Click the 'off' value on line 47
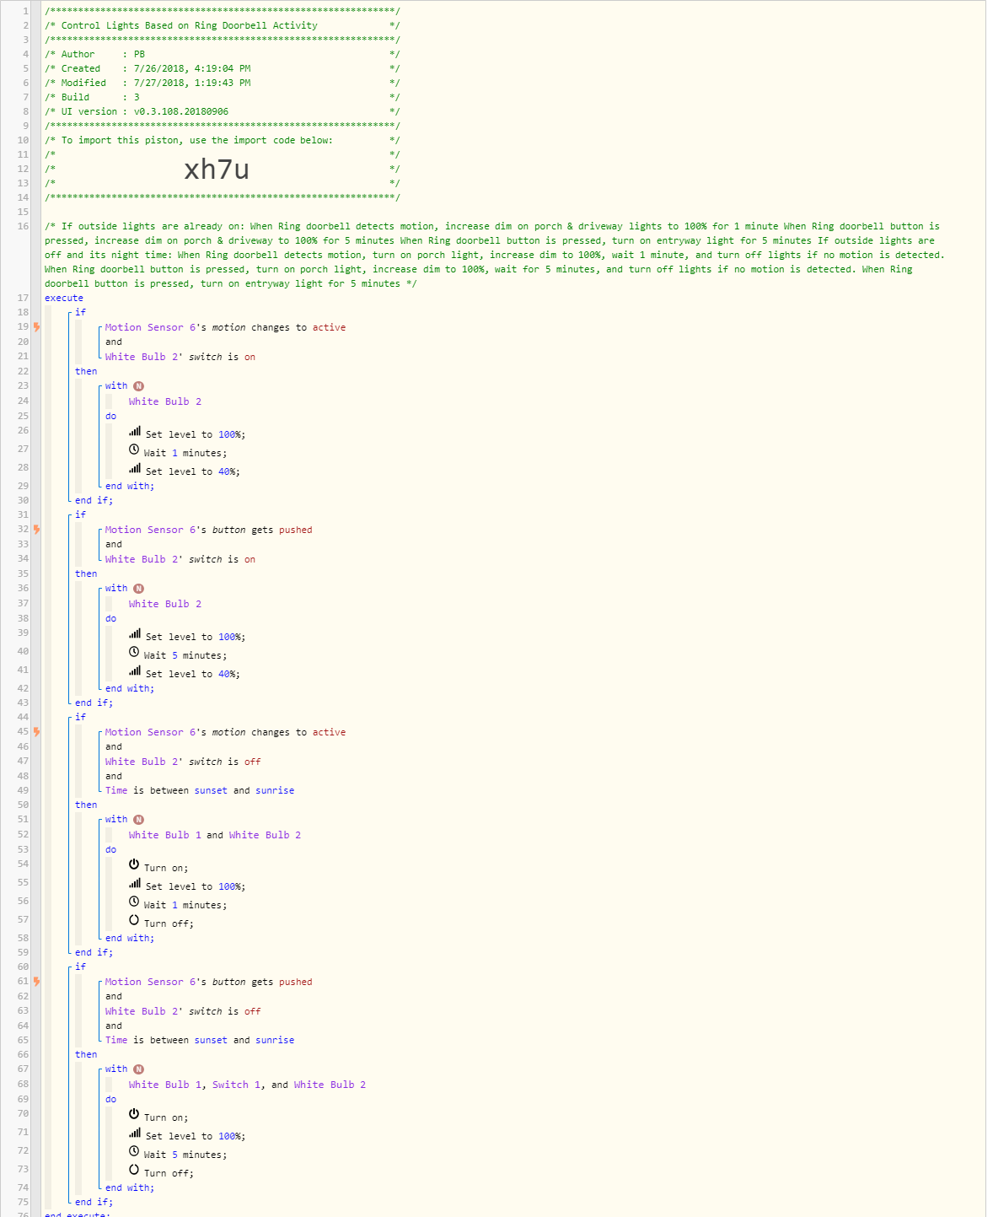993x1217 pixels. [x=253, y=762]
